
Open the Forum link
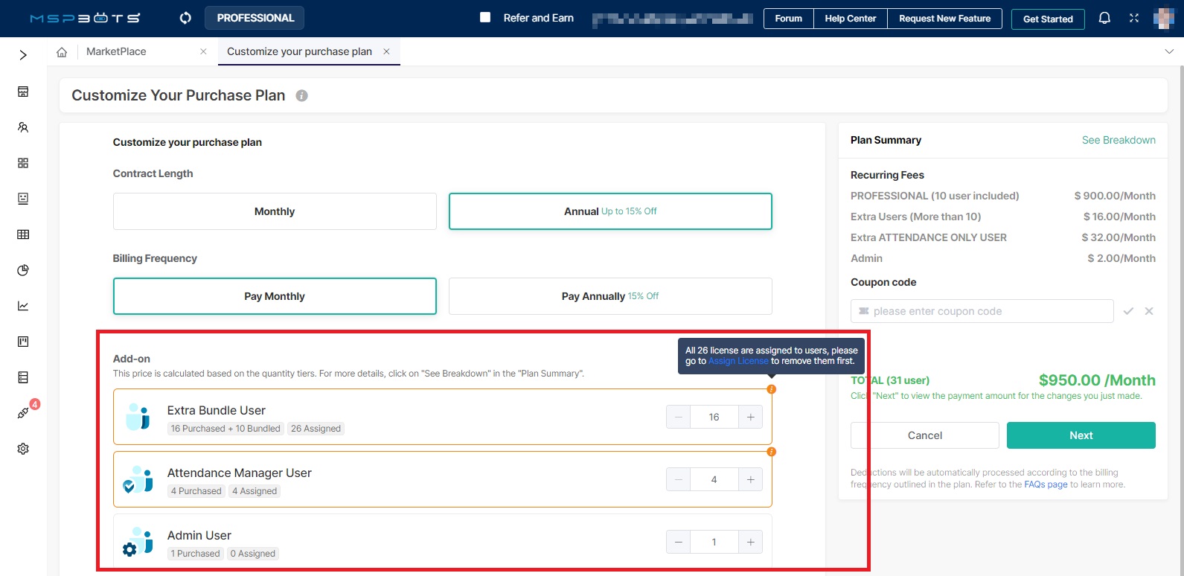[788, 19]
